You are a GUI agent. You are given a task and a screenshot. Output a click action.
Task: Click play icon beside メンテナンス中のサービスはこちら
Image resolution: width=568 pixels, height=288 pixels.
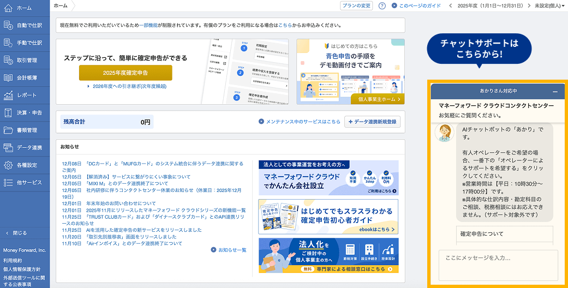click(x=261, y=122)
